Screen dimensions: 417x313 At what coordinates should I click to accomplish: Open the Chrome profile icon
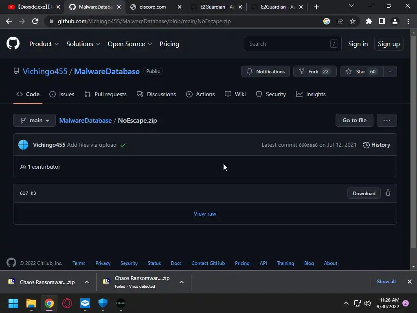395,21
